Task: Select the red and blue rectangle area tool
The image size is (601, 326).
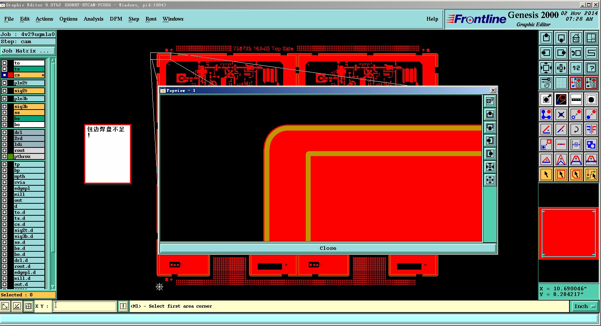Action: pos(561,99)
